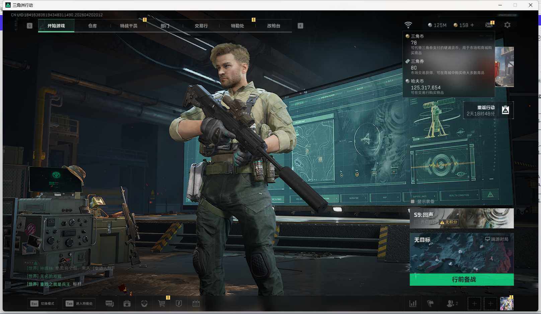Open the friends list icon
541x314 pixels.
(x=452, y=304)
